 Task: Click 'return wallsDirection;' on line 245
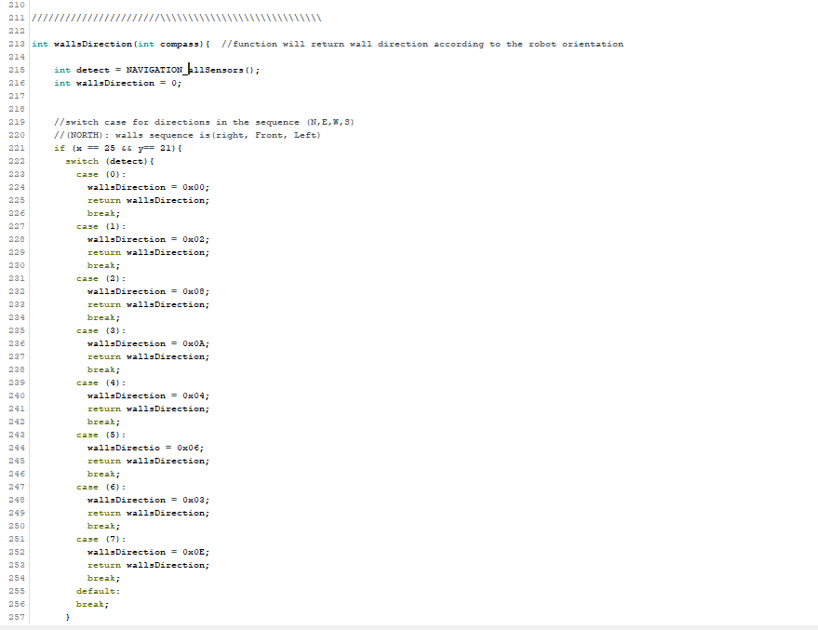click(x=148, y=462)
